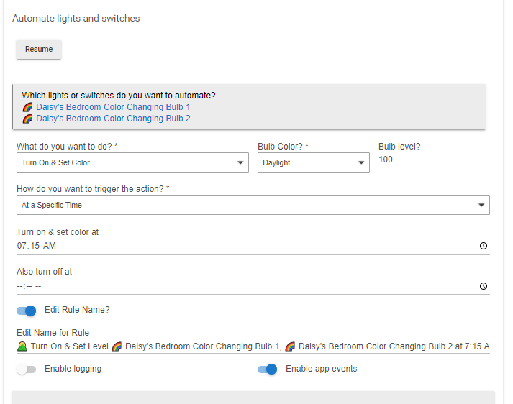
Task: Click 'Which lights or switches' selection panel heading
Action: coord(119,95)
